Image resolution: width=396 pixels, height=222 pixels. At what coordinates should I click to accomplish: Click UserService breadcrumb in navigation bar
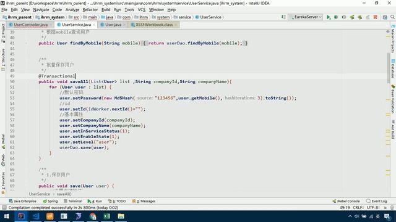coord(209,17)
